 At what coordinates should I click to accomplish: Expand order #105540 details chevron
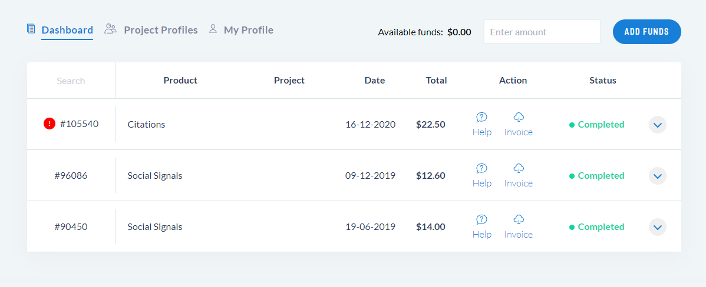(x=658, y=125)
